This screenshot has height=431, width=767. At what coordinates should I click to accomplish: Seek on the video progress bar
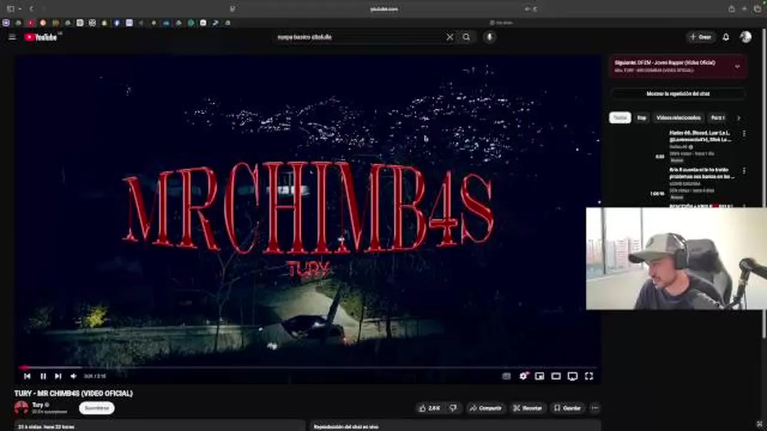[x=308, y=368]
